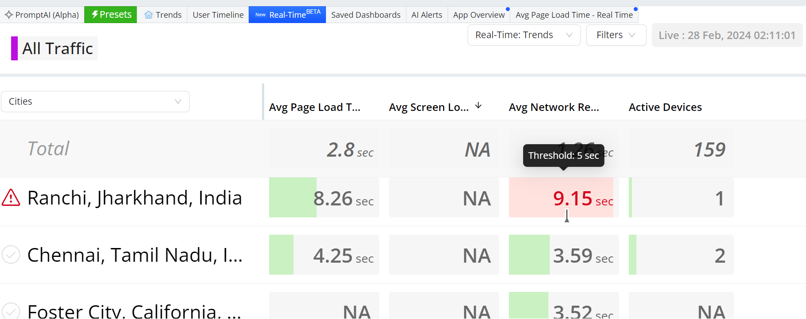This screenshot has height=319, width=806.
Task: Click the Active Devices column header
Action: 665,107
